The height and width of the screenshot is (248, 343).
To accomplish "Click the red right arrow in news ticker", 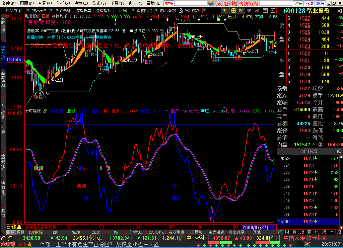I will click(x=25, y=245).
